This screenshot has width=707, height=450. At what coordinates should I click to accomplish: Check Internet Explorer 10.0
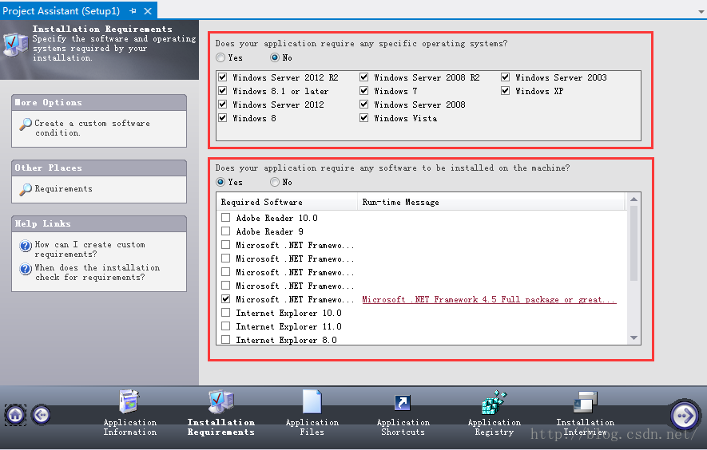pyautogui.click(x=226, y=312)
